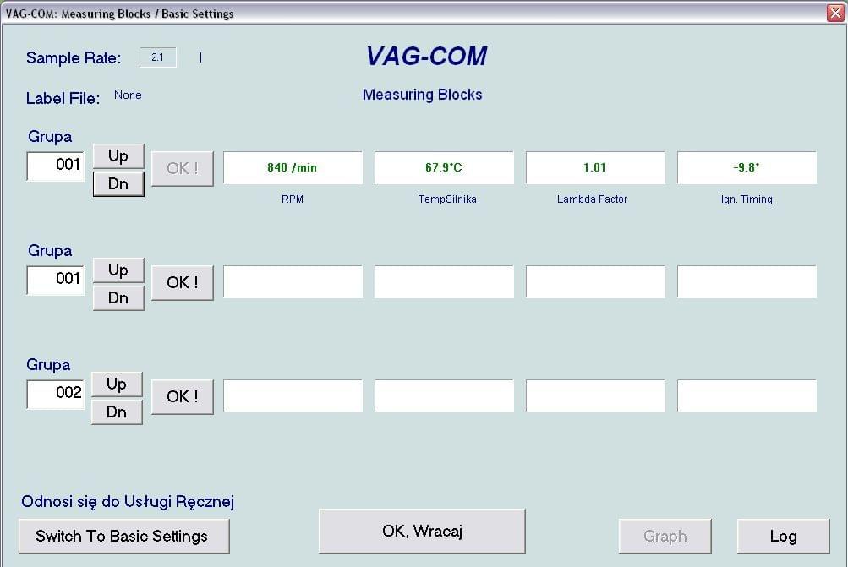Click the Log button

click(783, 537)
